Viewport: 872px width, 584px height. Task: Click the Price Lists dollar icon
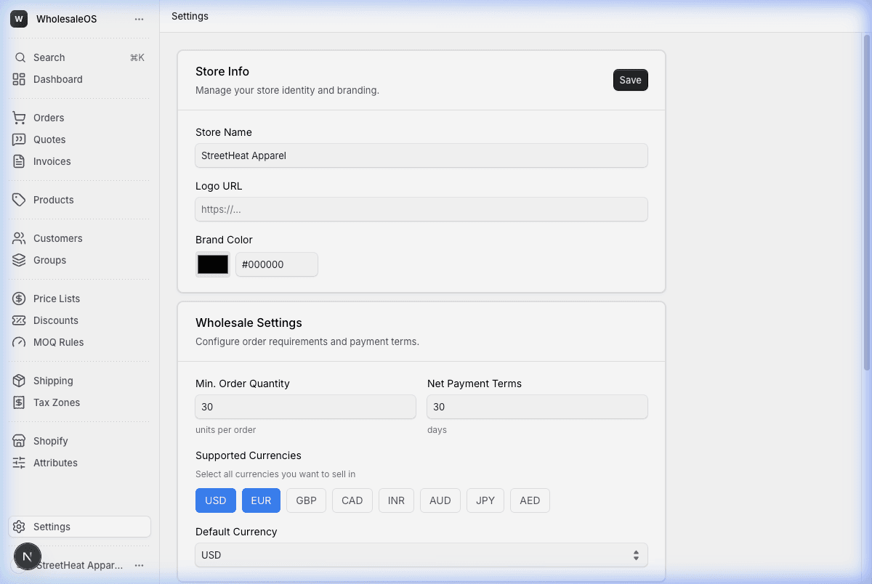22,299
